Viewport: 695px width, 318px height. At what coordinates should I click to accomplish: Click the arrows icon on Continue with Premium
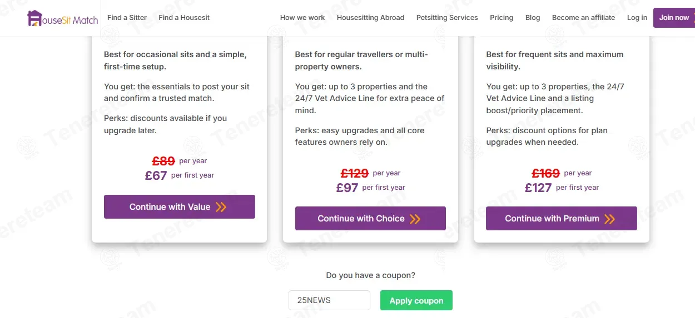coord(609,219)
